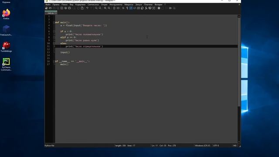Open the Кодировки menu
Viewport: 279px width, 157px height.
(x=80, y=5)
